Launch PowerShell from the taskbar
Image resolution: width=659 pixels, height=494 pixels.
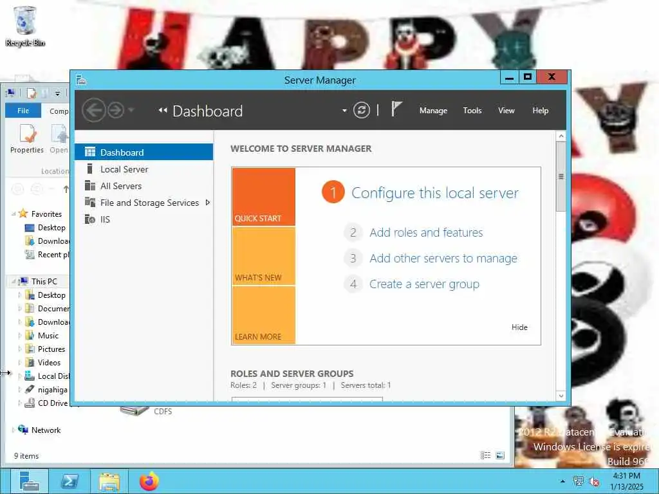[x=70, y=480]
